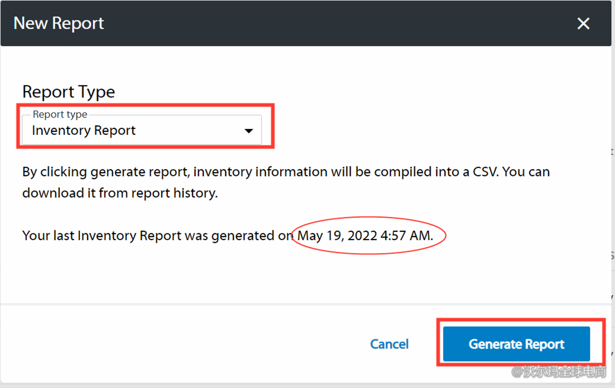Click the Generate Report button
615x388 pixels.
[x=516, y=344]
